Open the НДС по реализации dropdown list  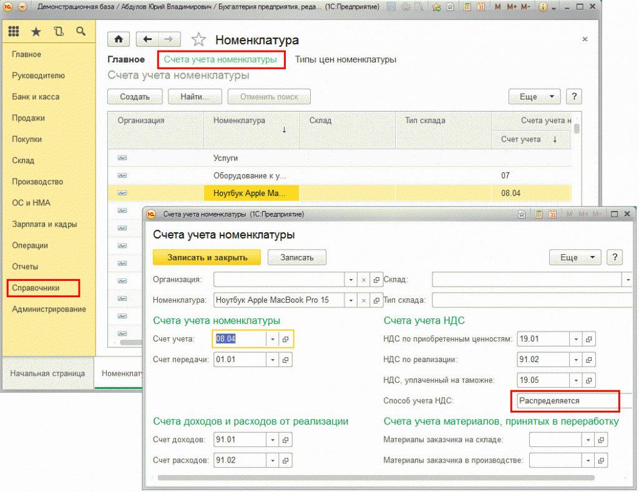575,359
